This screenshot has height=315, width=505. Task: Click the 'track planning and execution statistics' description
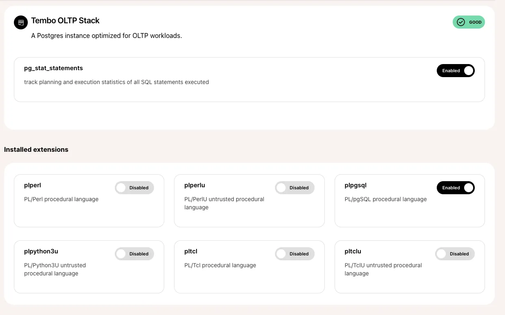[116, 82]
